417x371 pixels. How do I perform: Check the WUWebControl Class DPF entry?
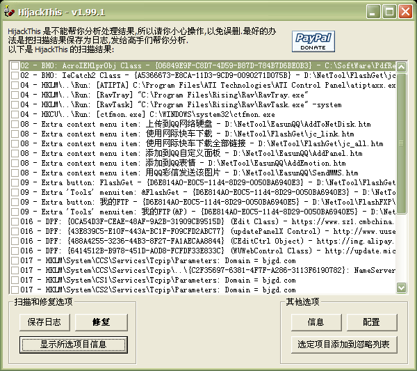click(x=15, y=251)
